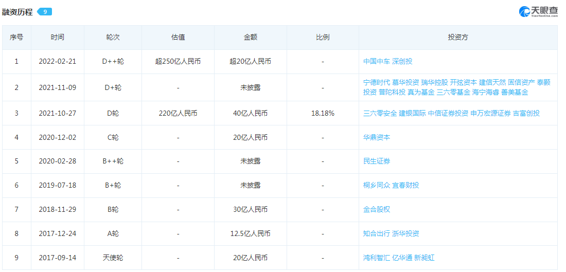Open 中信证券投资 investor link

pos(448,113)
